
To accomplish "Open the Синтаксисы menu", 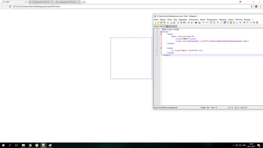I will click(193, 20).
